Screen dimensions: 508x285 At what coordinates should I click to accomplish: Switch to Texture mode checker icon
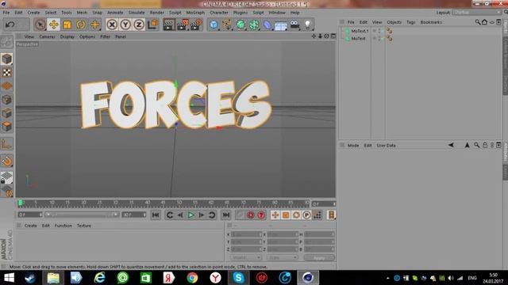6,73
